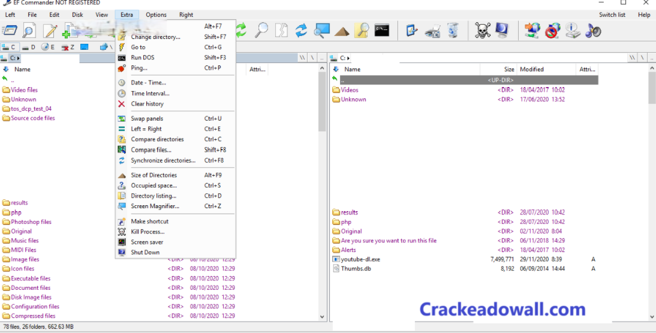Screen dimensions: 656x333
Task: Click the disconnect network drive toolbar icon
Action: (553, 31)
